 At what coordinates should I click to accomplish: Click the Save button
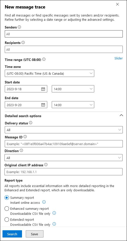(x=34, y=234)
